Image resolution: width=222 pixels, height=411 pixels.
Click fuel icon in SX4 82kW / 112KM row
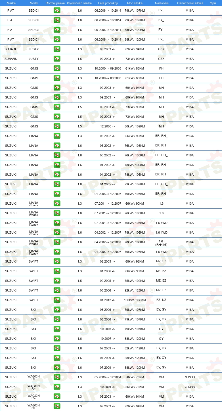click(x=57, y=348)
